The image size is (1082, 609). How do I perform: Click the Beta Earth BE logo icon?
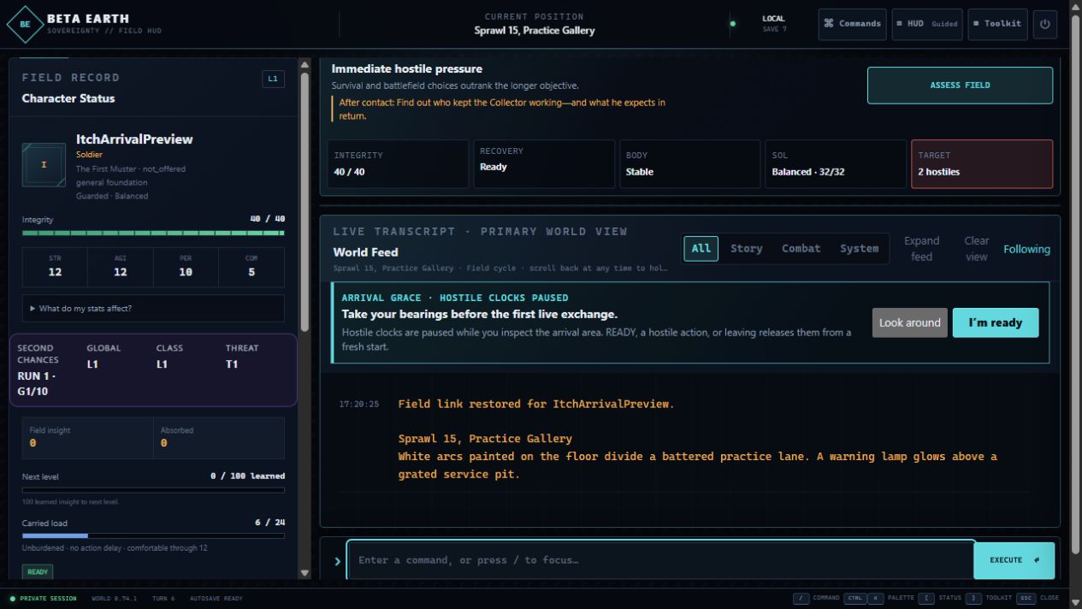pyautogui.click(x=25, y=24)
